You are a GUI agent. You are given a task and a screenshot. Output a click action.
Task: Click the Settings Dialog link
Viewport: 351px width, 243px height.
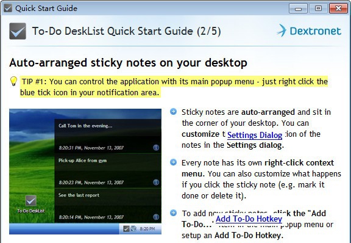pyautogui.click(x=255, y=135)
